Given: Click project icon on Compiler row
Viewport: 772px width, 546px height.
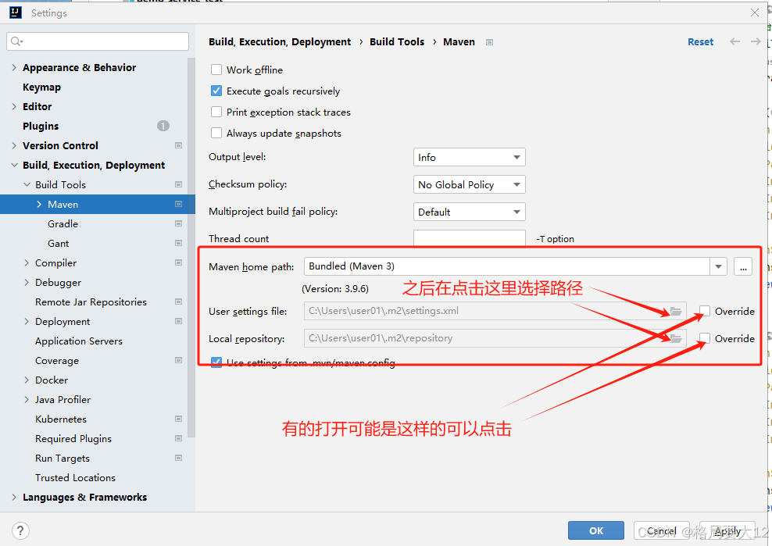Looking at the screenshot, I should [179, 262].
